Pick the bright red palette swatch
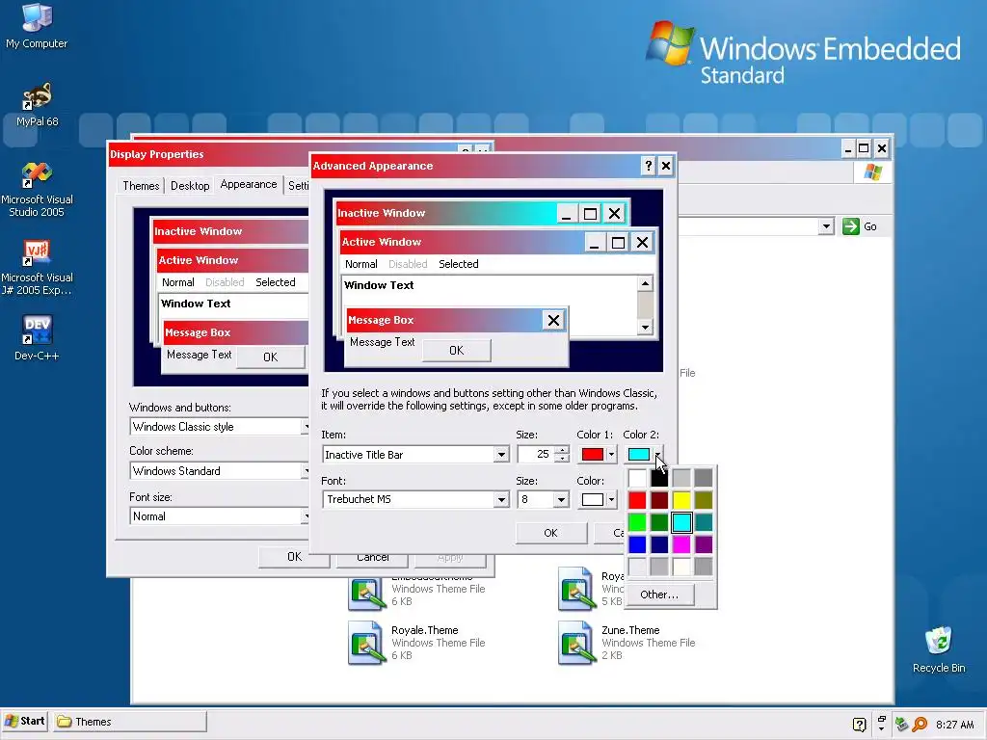The height and width of the screenshot is (740, 987). coord(637,500)
